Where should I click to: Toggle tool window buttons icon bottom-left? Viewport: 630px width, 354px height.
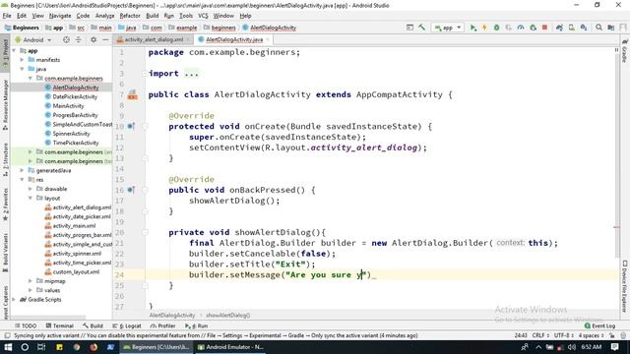pyautogui.click(x=7, y=335)
